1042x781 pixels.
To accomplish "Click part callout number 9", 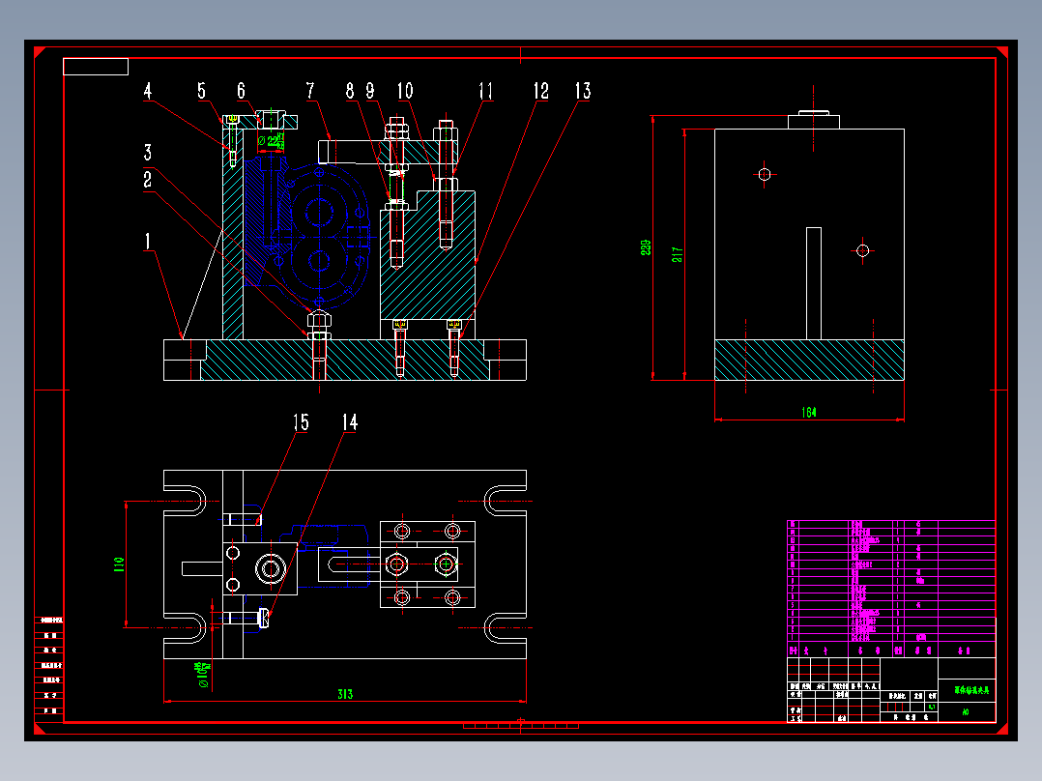I will [370, 91].
